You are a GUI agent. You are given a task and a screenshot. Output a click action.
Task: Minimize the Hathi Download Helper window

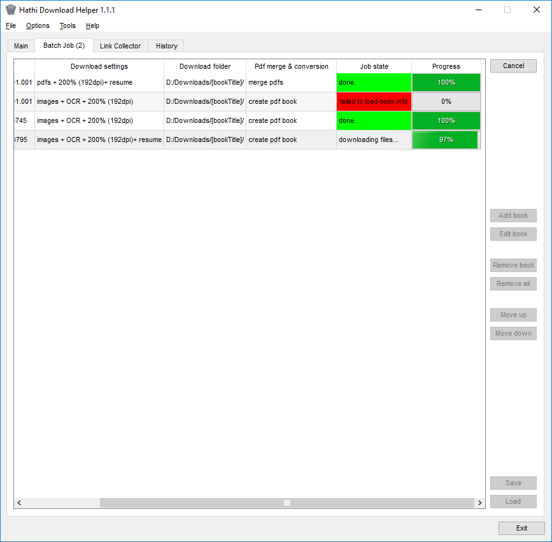tap(479, 10)
